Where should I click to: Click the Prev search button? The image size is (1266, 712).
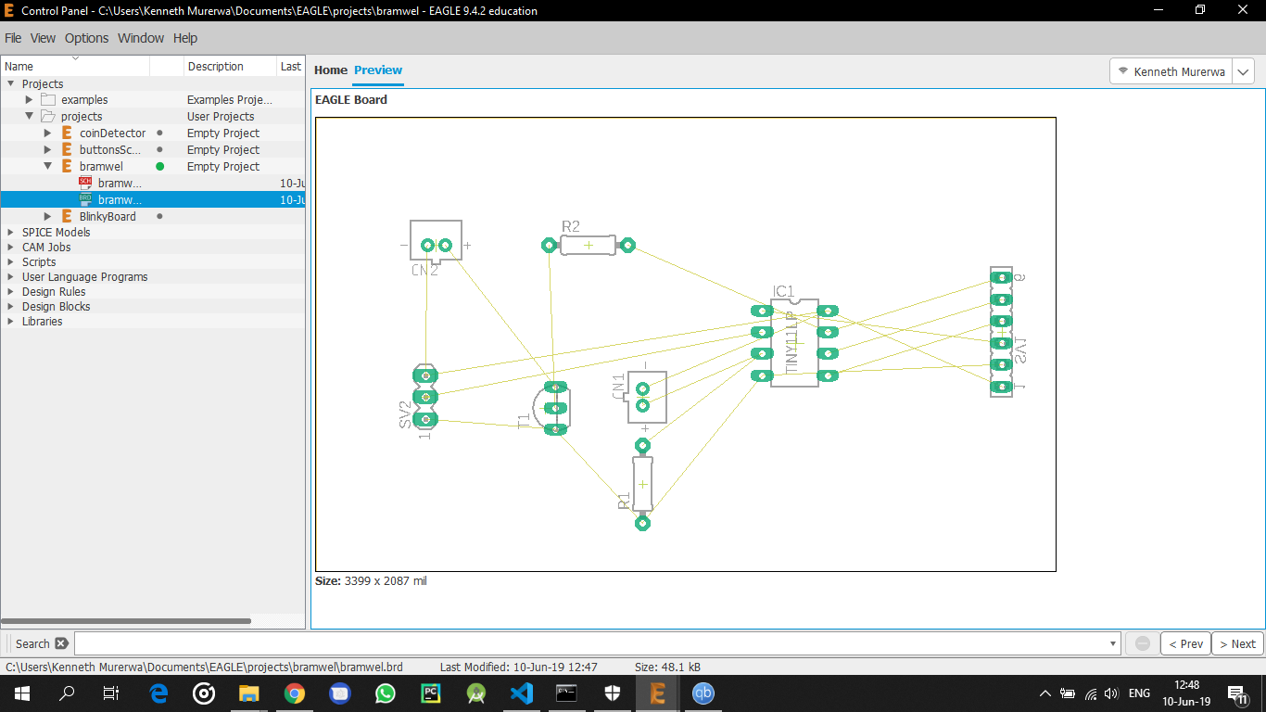coord(1185,643)
